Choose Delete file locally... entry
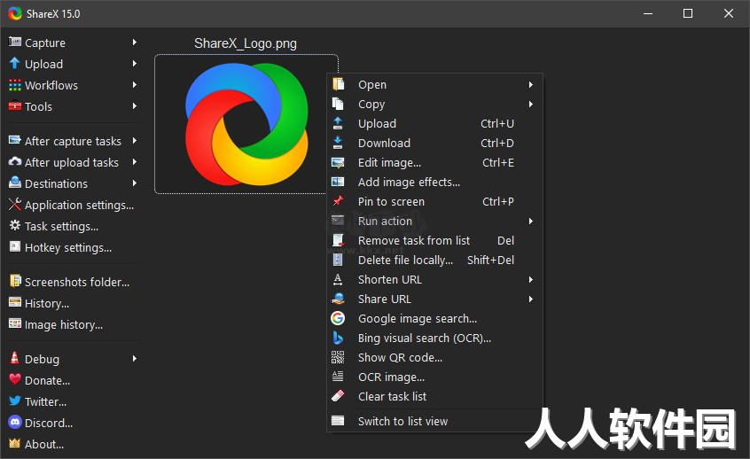This screenshot has width=750, height=459. tap(434, 261)
